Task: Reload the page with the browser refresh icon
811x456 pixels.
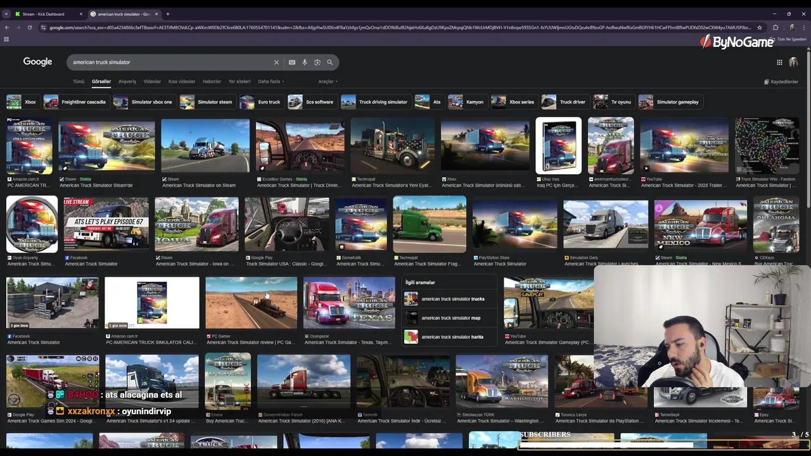Action: point(29,27)
